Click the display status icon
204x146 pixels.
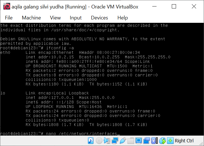pos(138,141)
